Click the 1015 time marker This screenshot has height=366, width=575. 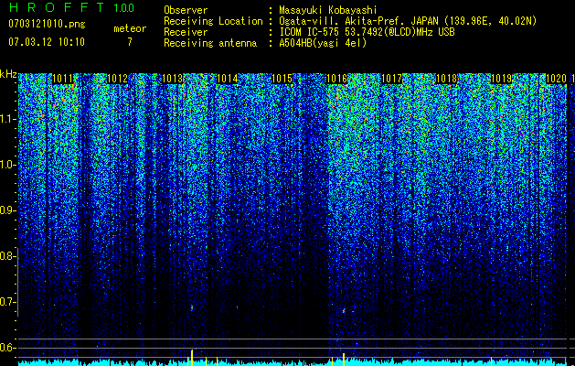(x=282, y=79)
